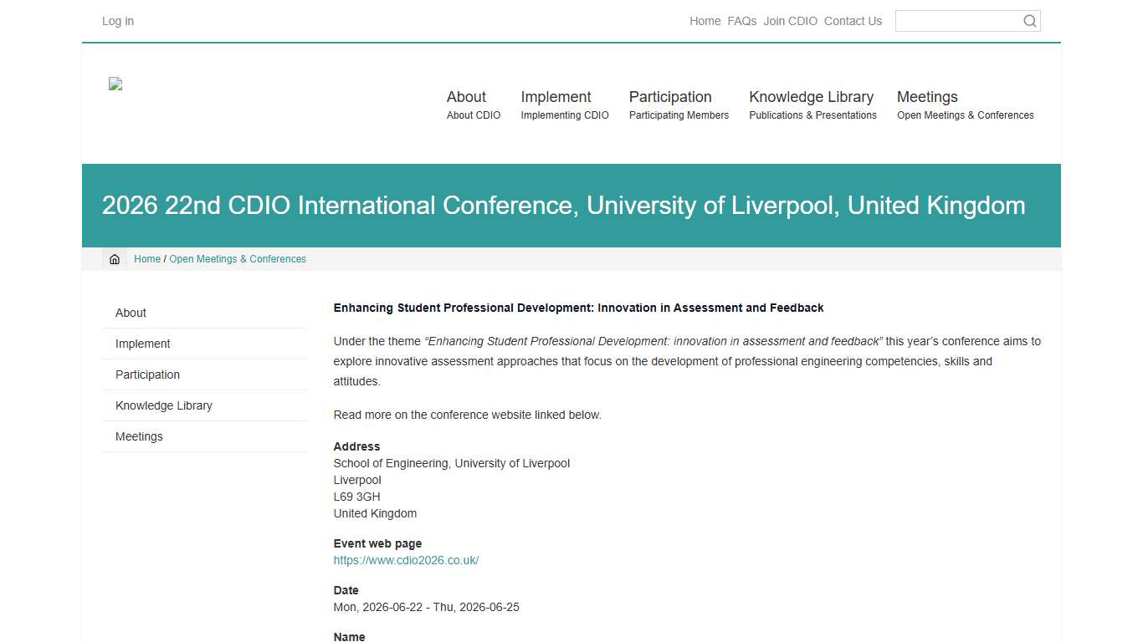
Task: Click inside the search input field
Action: click(958, 21)
